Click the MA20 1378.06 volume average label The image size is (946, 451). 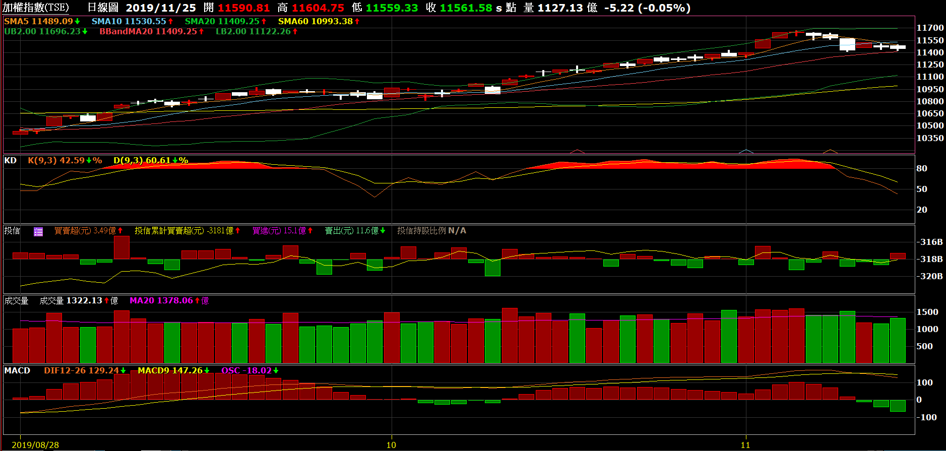tap(169, 301)
